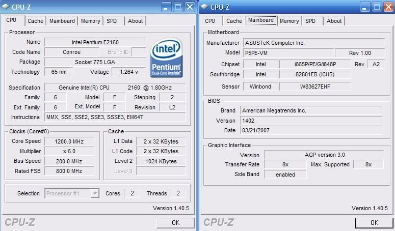Open the Cache tab in left window
The image size is (395, 231).
(35, 21)
